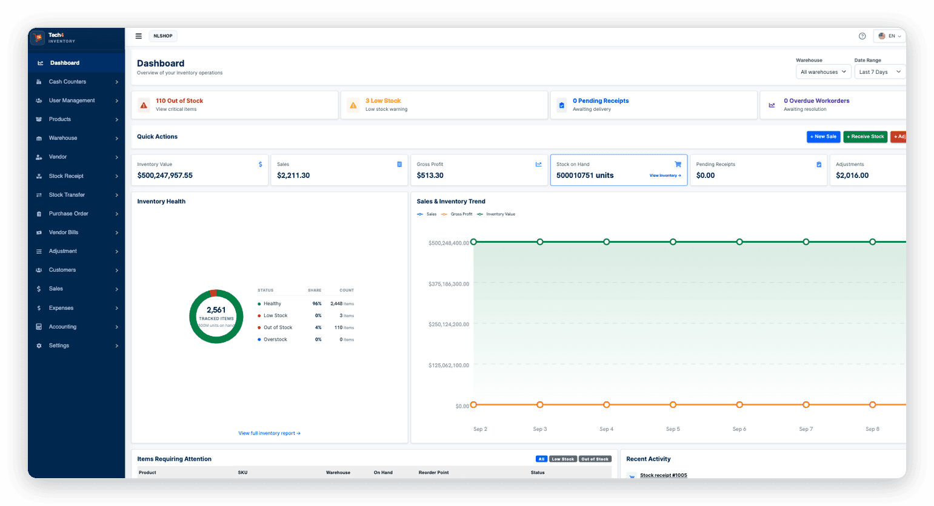Click the Sep 5 Inventory Value data point
Screen dimensions: 934x506
pos(673,242)
